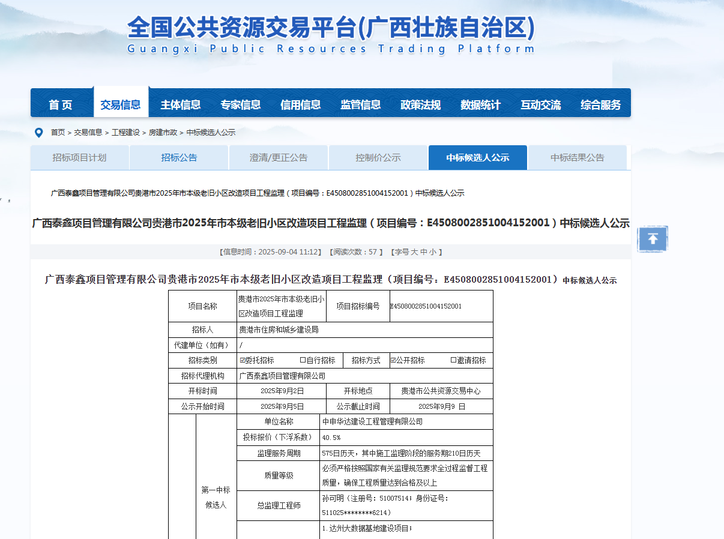Screen dimensions: 724x539
Task: Switch to the 中标结果公告 tab
Action: [578, 158]
